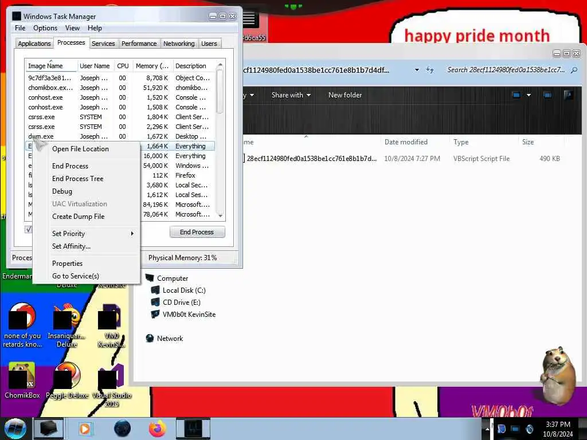Open Windows Explorer taskbar button
Image resolution: width=587 pixels, height=440 pixels.
(49, 429)
